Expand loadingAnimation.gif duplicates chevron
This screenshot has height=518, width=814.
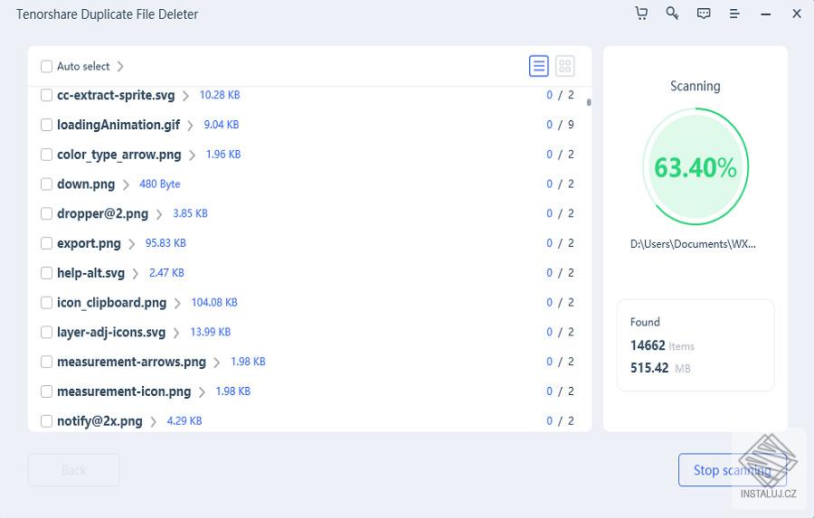coord(191,126)
